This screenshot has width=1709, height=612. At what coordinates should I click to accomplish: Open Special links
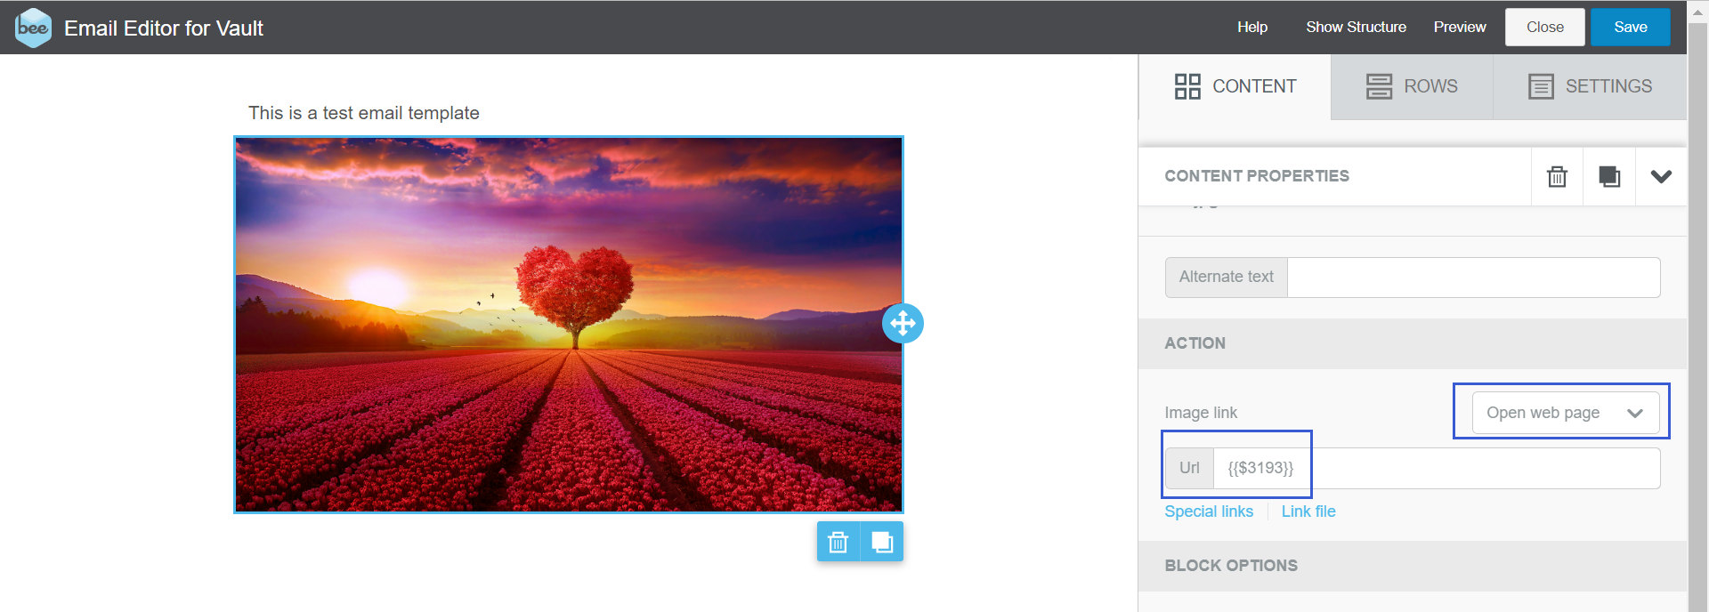click(1209, 511)
